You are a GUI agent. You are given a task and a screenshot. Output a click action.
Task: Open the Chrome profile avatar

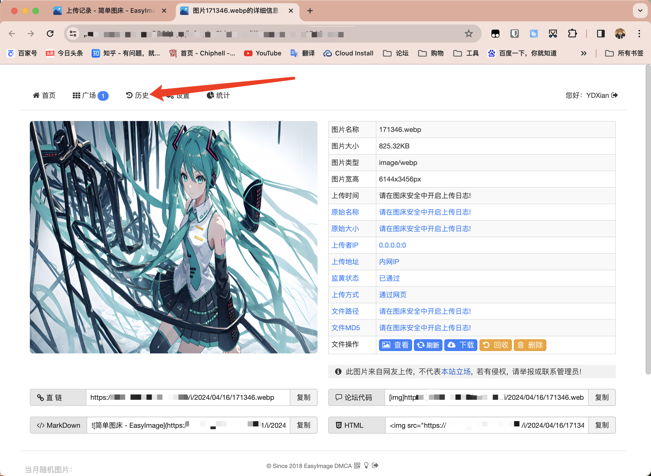coord(620,34)
